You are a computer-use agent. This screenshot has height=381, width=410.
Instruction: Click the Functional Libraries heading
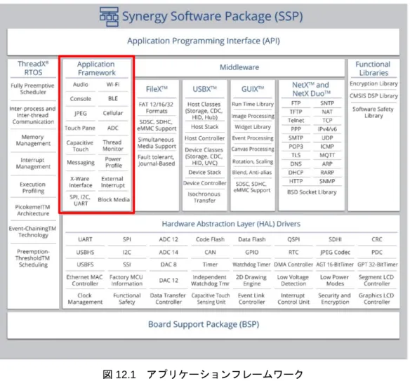click(373, 69)
